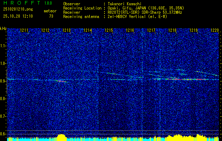Screen dimensions: 222x141
Task: Click the 1.1 kHz axis label
Action: 3,46
